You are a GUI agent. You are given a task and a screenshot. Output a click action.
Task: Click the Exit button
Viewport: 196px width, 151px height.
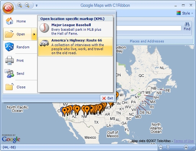tap(107, 98)
